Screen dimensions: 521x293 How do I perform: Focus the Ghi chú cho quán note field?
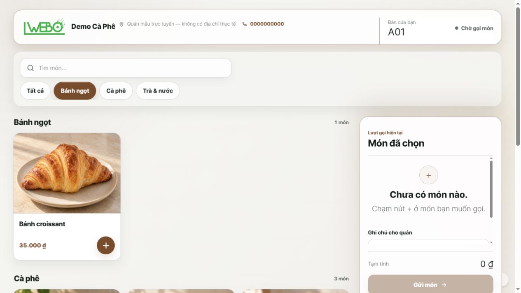428,242
